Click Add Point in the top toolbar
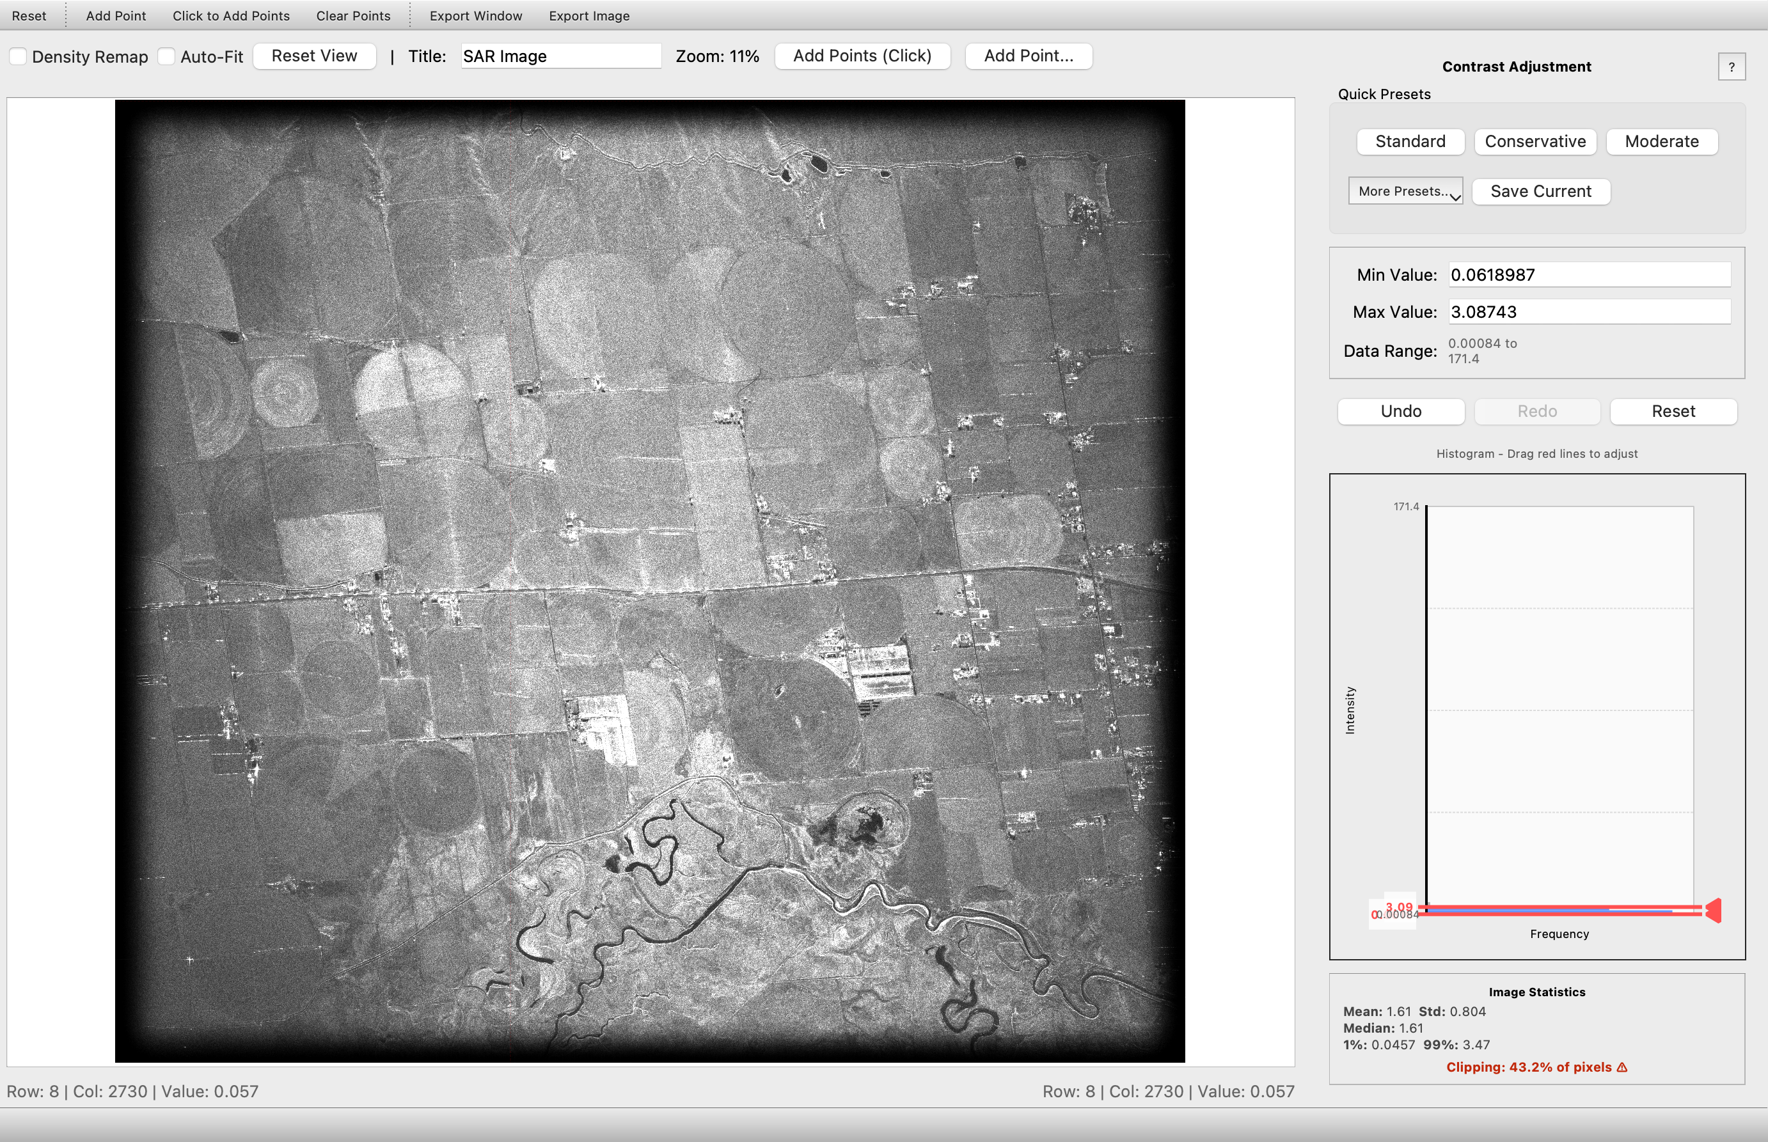This screenshot has width=1768, height=1142. (116, 15)
